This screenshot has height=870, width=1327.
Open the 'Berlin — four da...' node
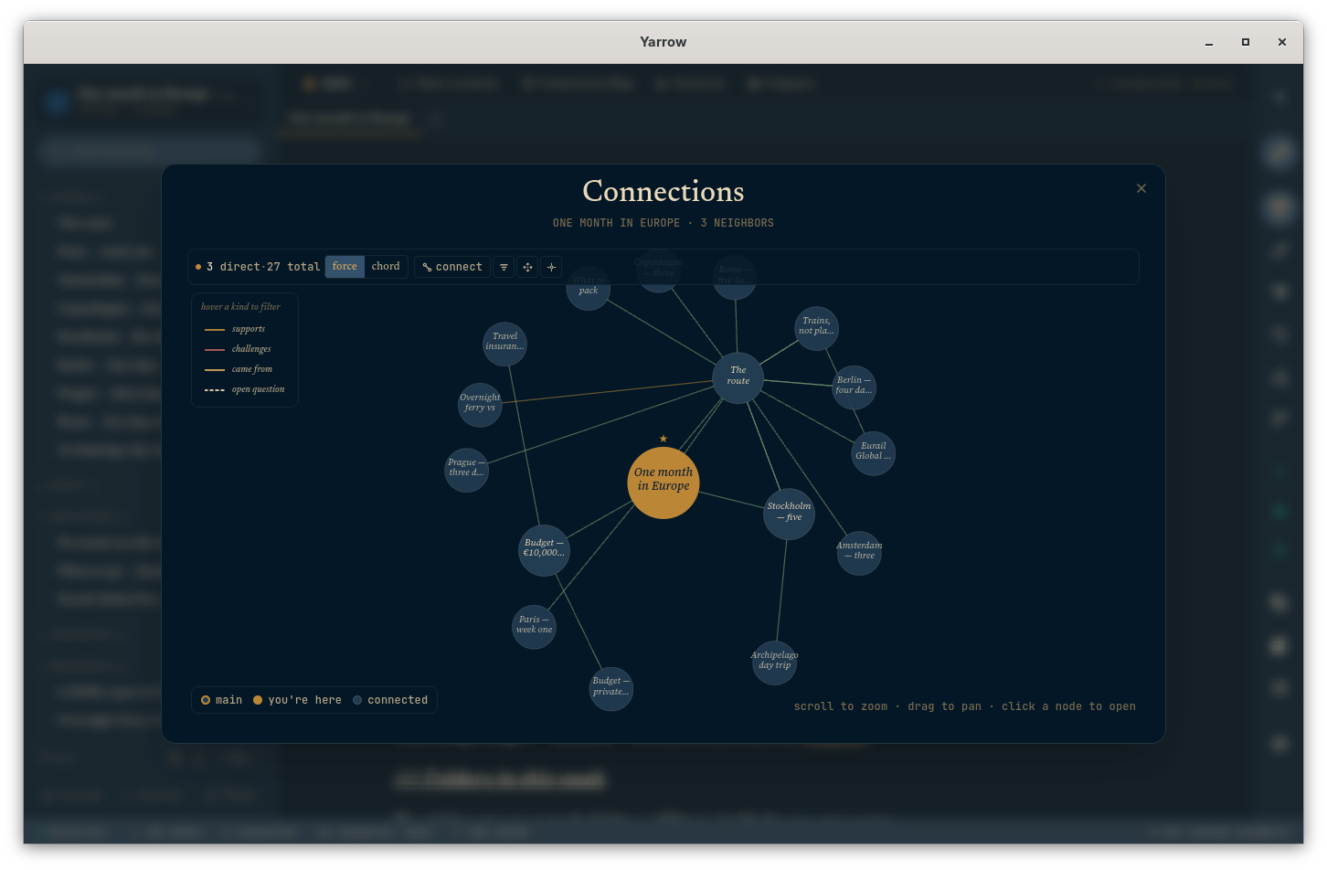coord(855,387)
